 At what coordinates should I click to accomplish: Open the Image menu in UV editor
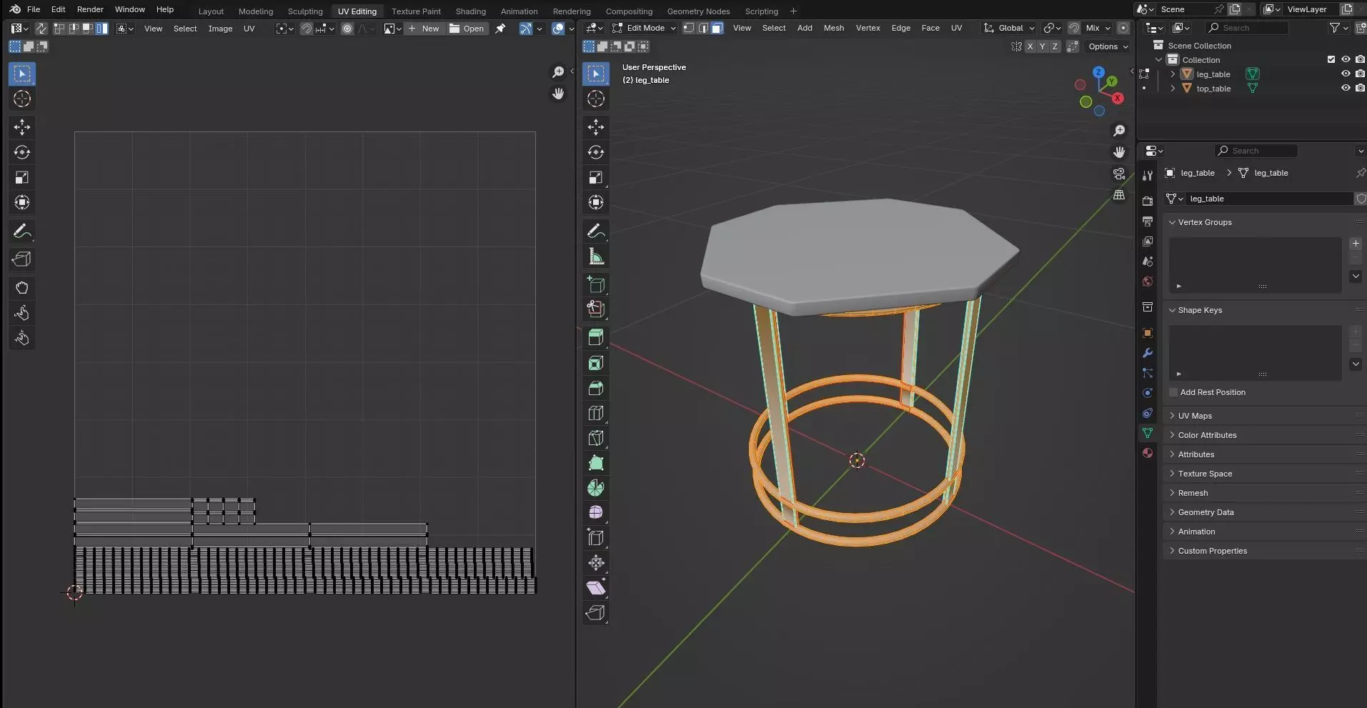[220, 29]
